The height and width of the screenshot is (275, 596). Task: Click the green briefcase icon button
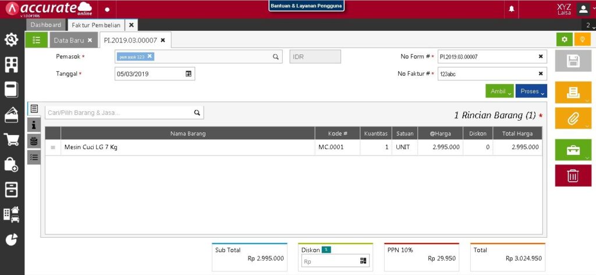tap(573, 150)
